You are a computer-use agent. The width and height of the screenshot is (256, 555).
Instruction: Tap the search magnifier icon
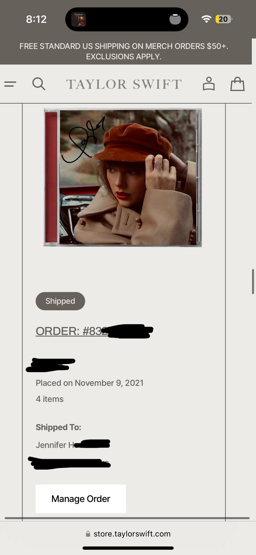point(39,84)
